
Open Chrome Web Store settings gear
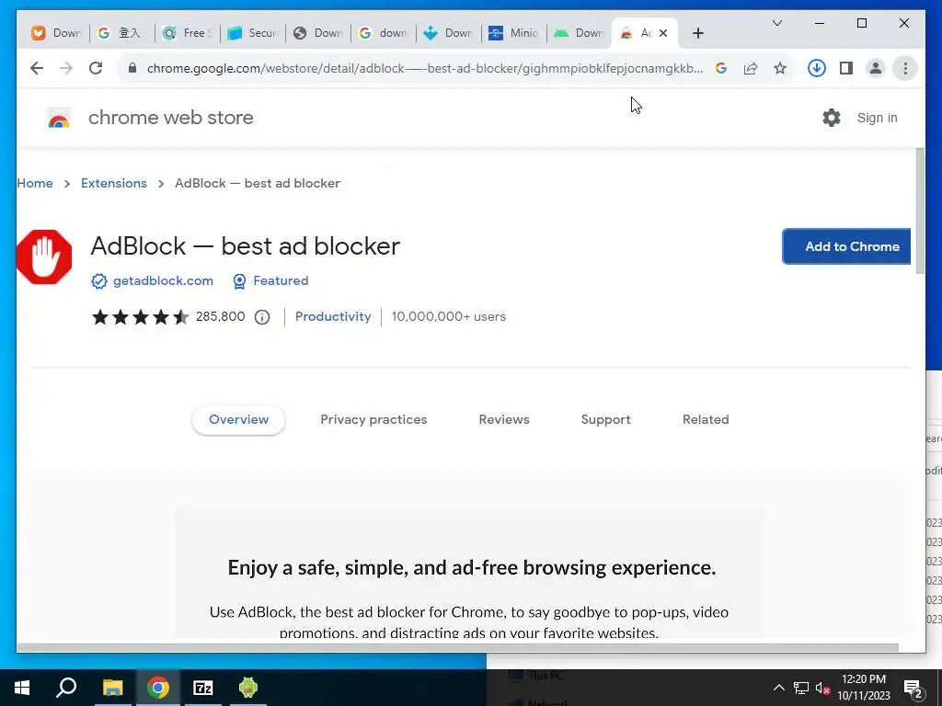pos(832,118)
